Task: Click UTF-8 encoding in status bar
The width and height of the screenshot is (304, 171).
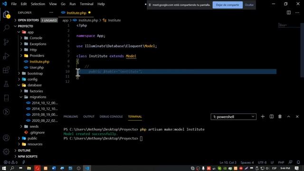Action: coord(262,162)
